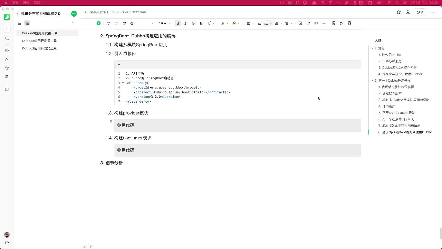Click heading 3. 细节分析 in document

pos(112,163)
